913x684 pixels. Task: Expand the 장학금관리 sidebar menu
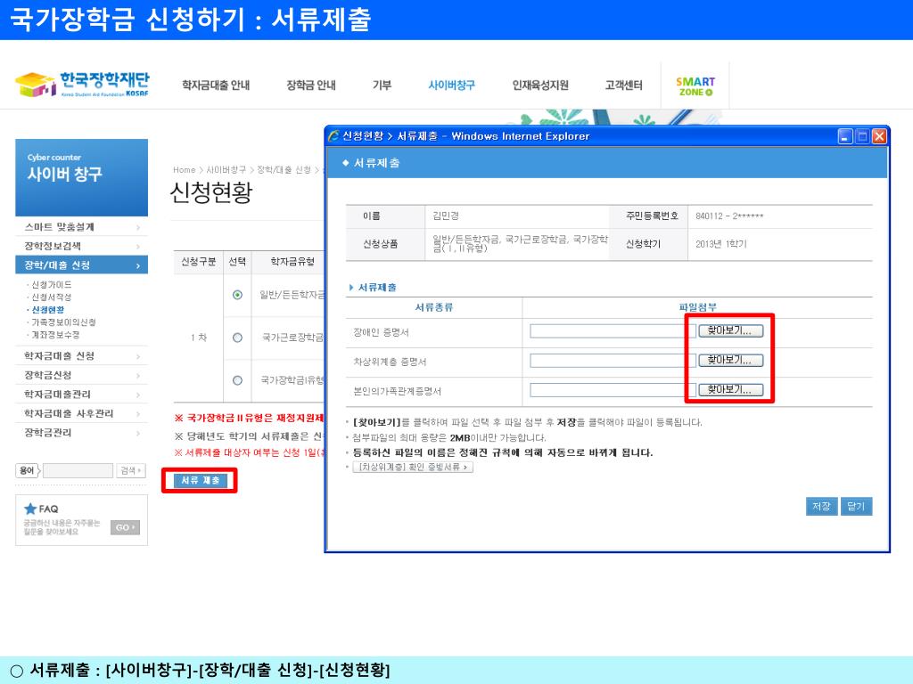click(81, 433)
